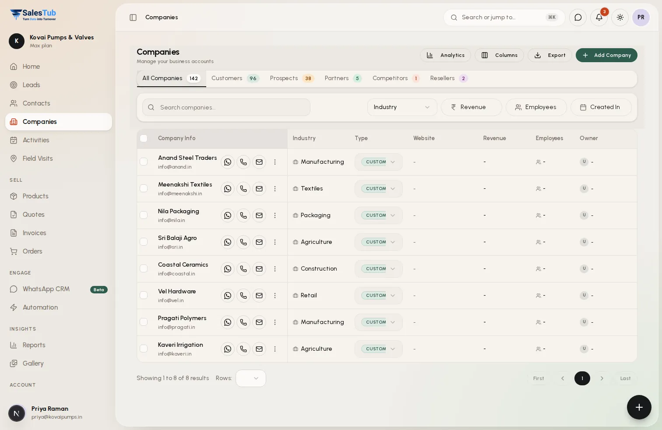The height and width of the screenshot is (430, 662).
Task: Change type for Coastal Ceramics
Action: coord(379,269)
